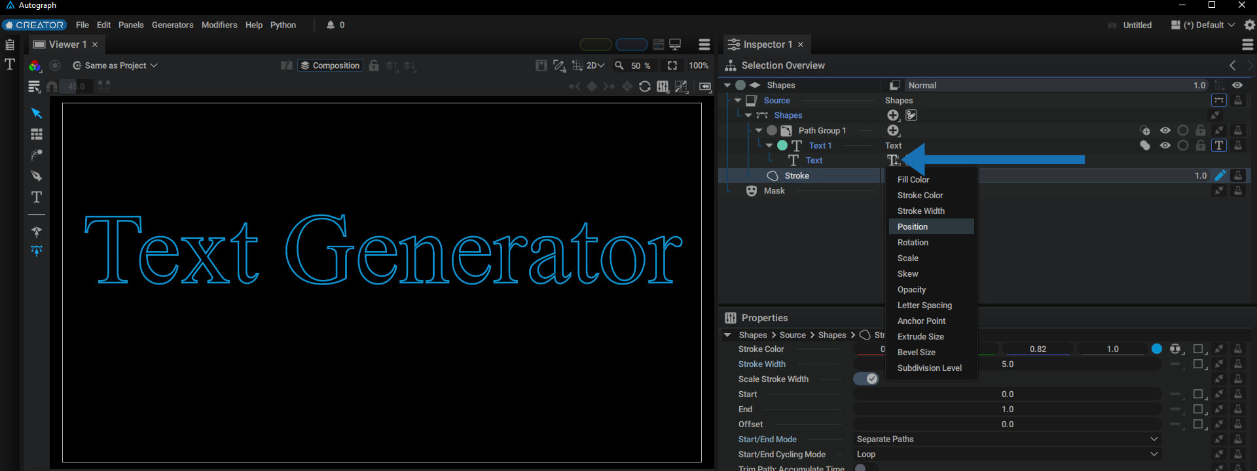Image resolution: width=1257 pixels, height=471 pixels.
Task: Click the Composition button
Action: click(330, 65)
